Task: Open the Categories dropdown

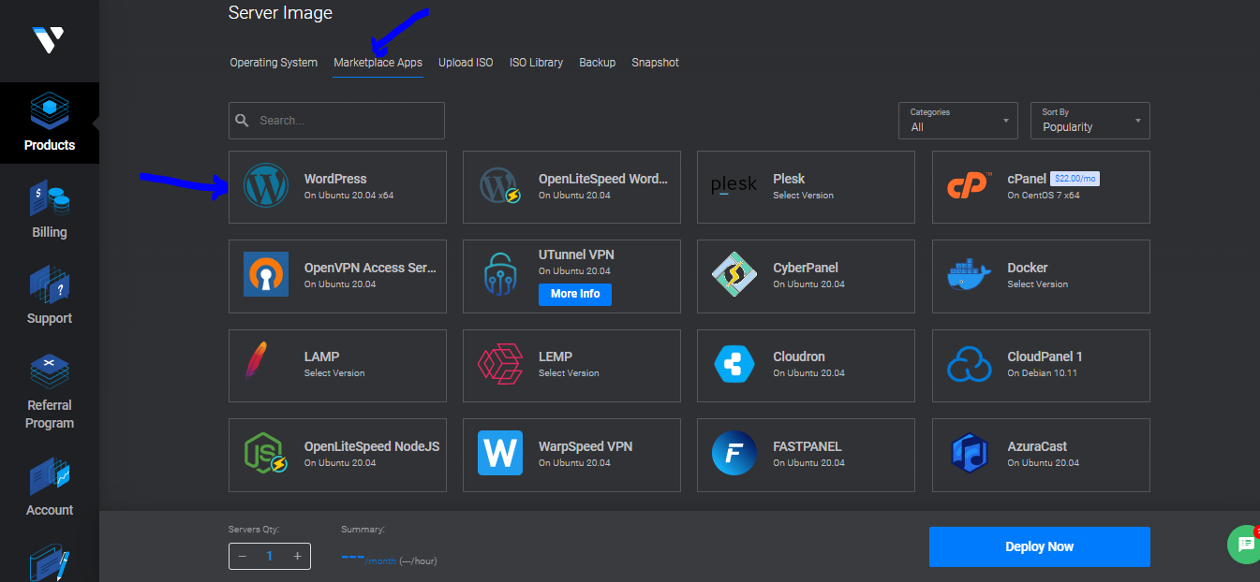Action: pyautogui.click(x=957, y=120)
